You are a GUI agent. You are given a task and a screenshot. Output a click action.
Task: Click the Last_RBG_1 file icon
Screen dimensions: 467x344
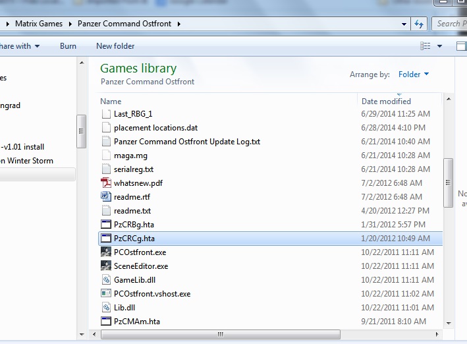[x=106, y=114]
